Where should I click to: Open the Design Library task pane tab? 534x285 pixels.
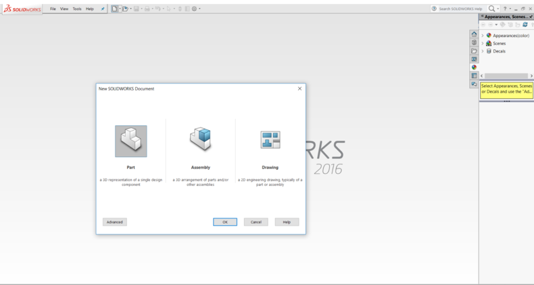point(474,42)
